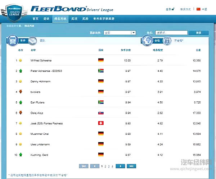Click Germany flag for Wilfried Schweika

(101, 60)
